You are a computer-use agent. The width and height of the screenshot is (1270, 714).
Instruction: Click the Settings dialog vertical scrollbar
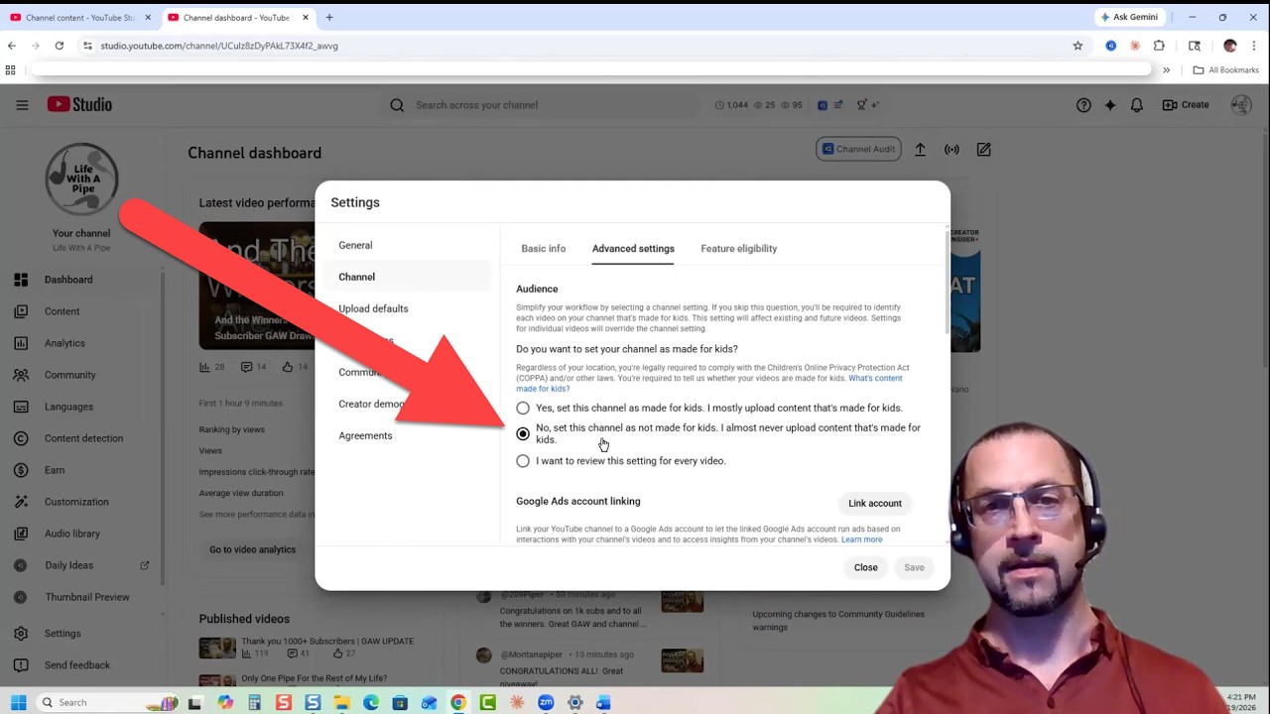946,283
